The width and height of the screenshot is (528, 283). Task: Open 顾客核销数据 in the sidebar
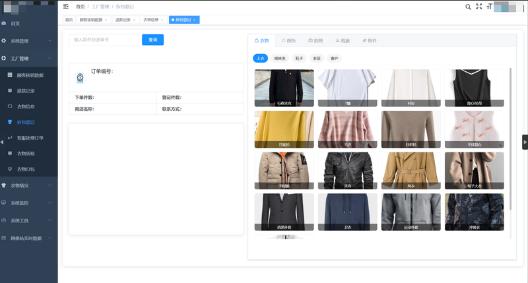[x=30, y=75]
